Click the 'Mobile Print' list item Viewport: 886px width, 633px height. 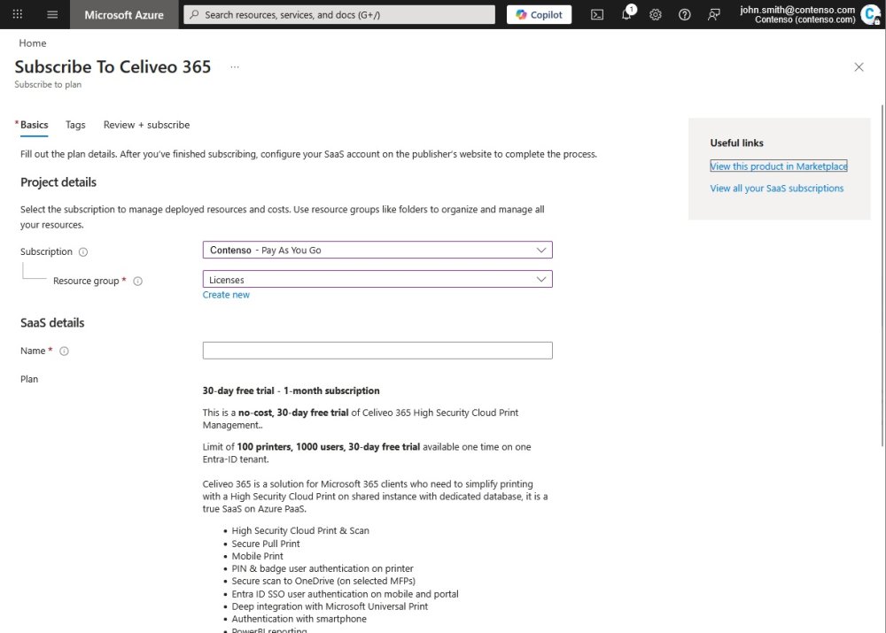pyautogui.click(x=257, y=556)
